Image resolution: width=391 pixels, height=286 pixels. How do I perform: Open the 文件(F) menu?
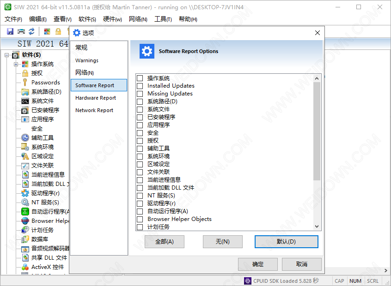pos(13,19)
